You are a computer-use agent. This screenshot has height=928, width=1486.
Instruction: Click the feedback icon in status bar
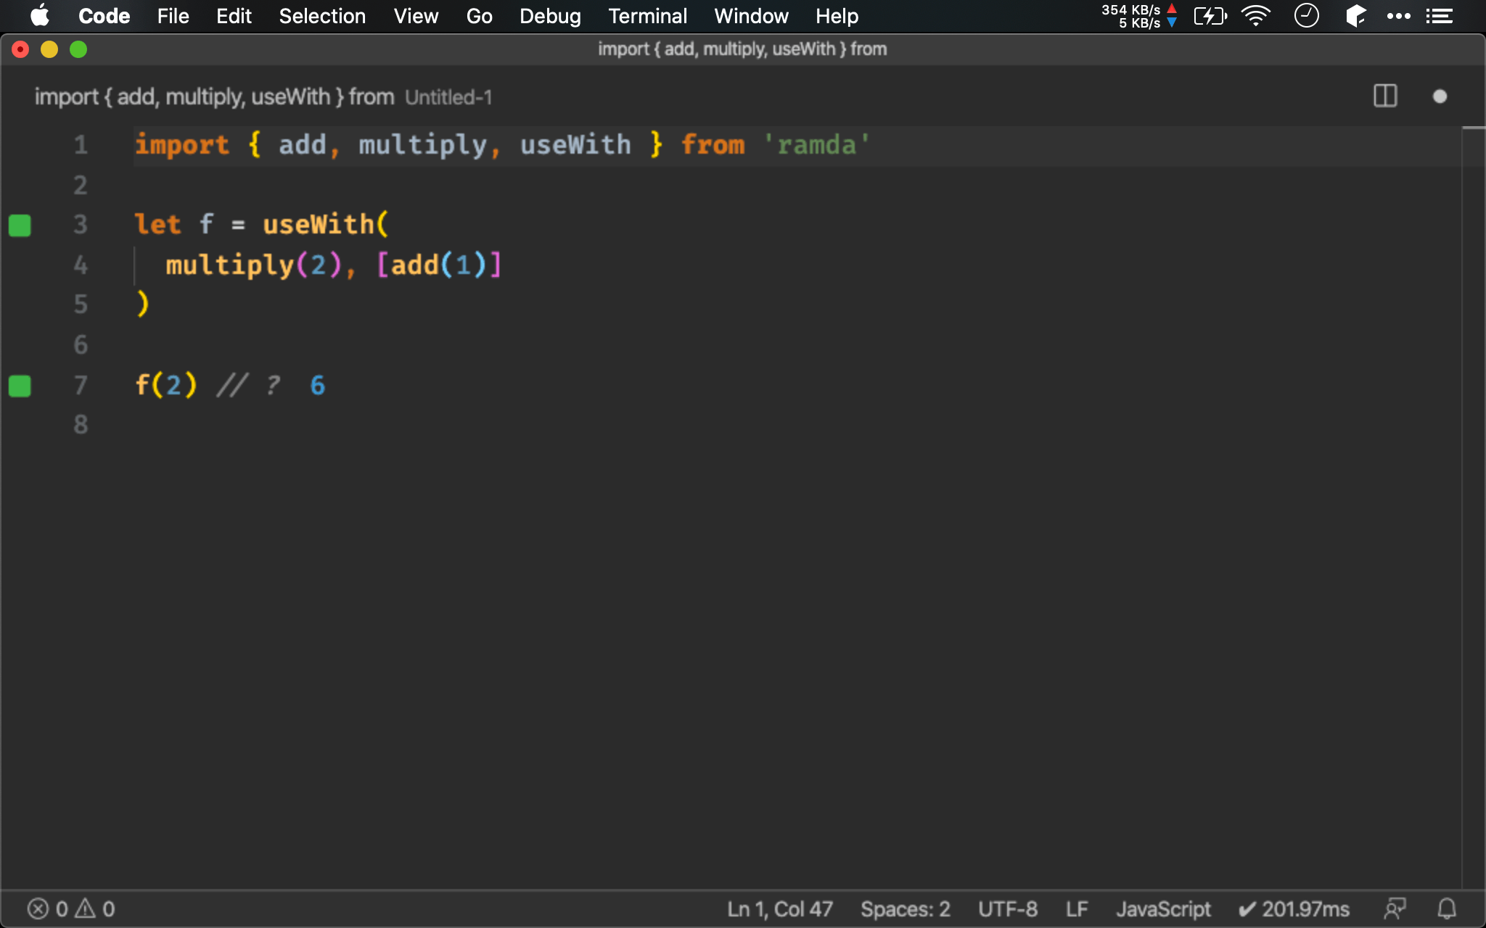(1394, 908)
